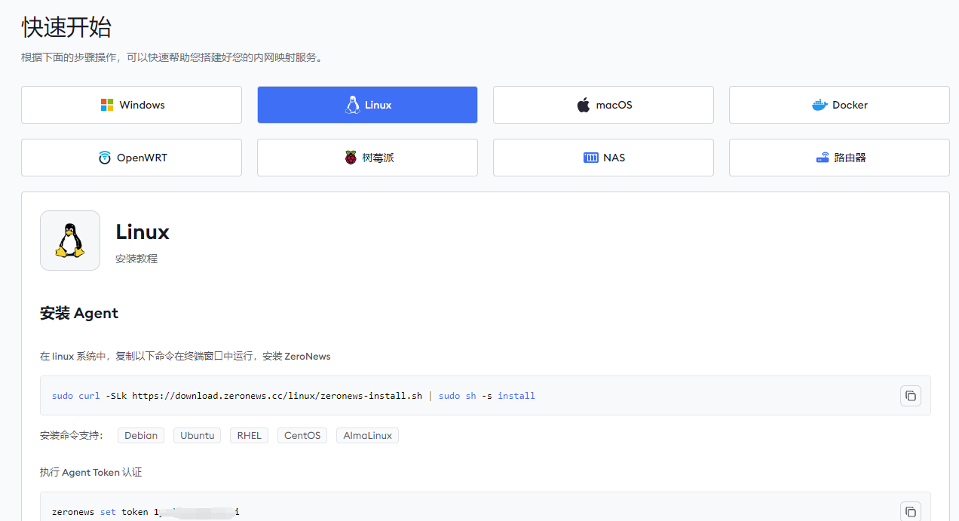
Task: Select the 路由器 platform tab
Action: [839, 158]
